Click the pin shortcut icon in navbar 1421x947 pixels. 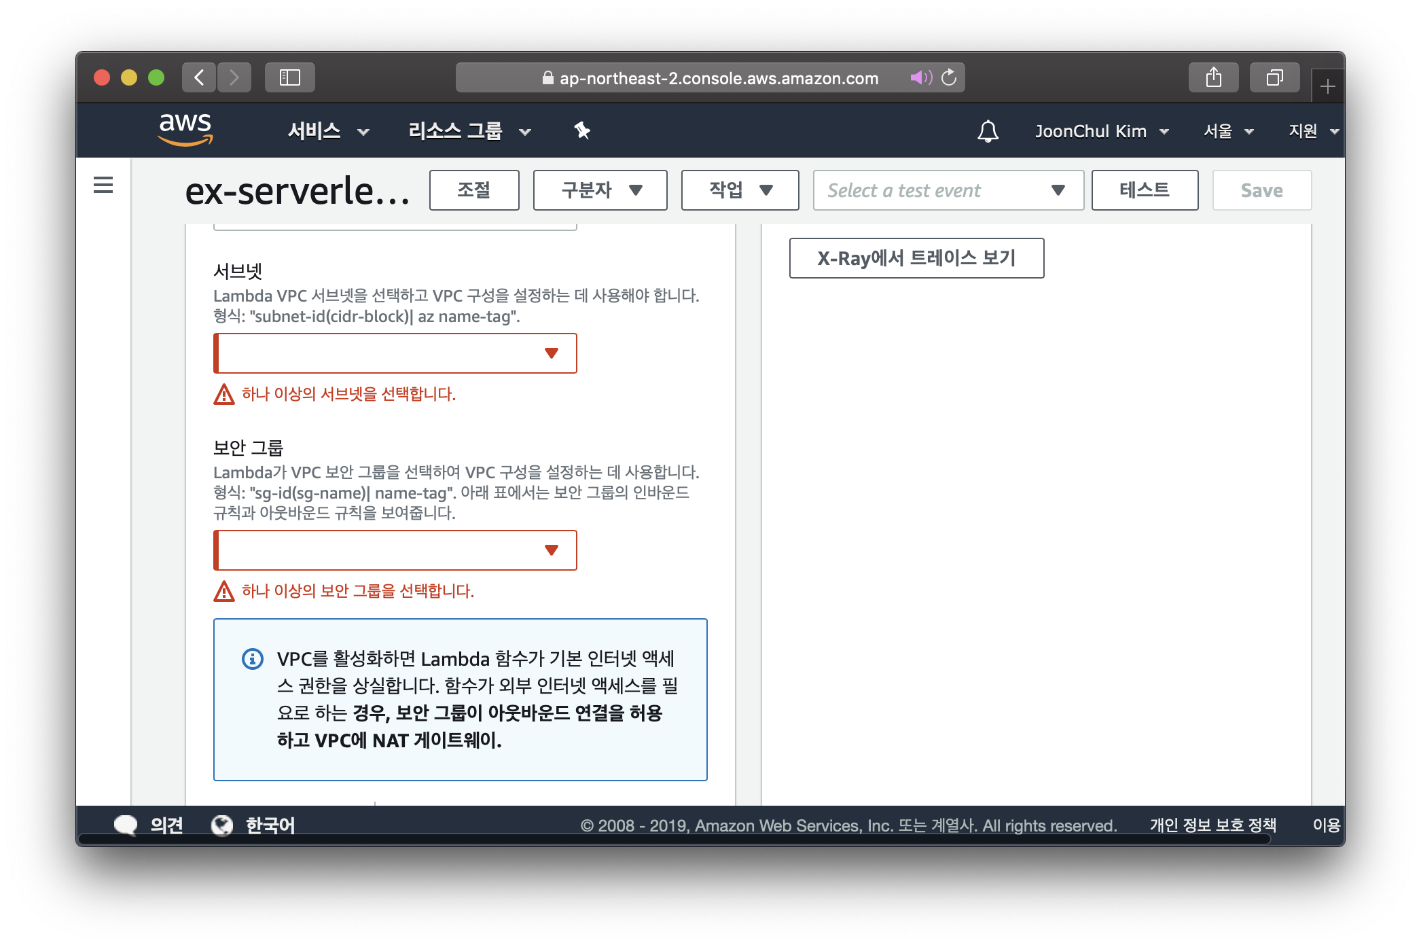[582, 130]
